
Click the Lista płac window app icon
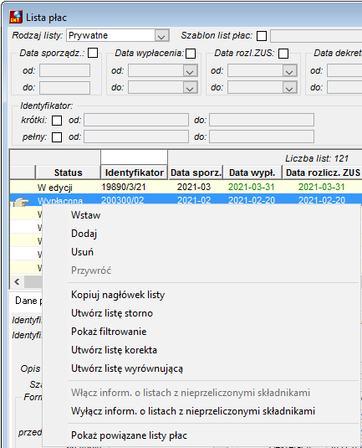coord(16,17)
